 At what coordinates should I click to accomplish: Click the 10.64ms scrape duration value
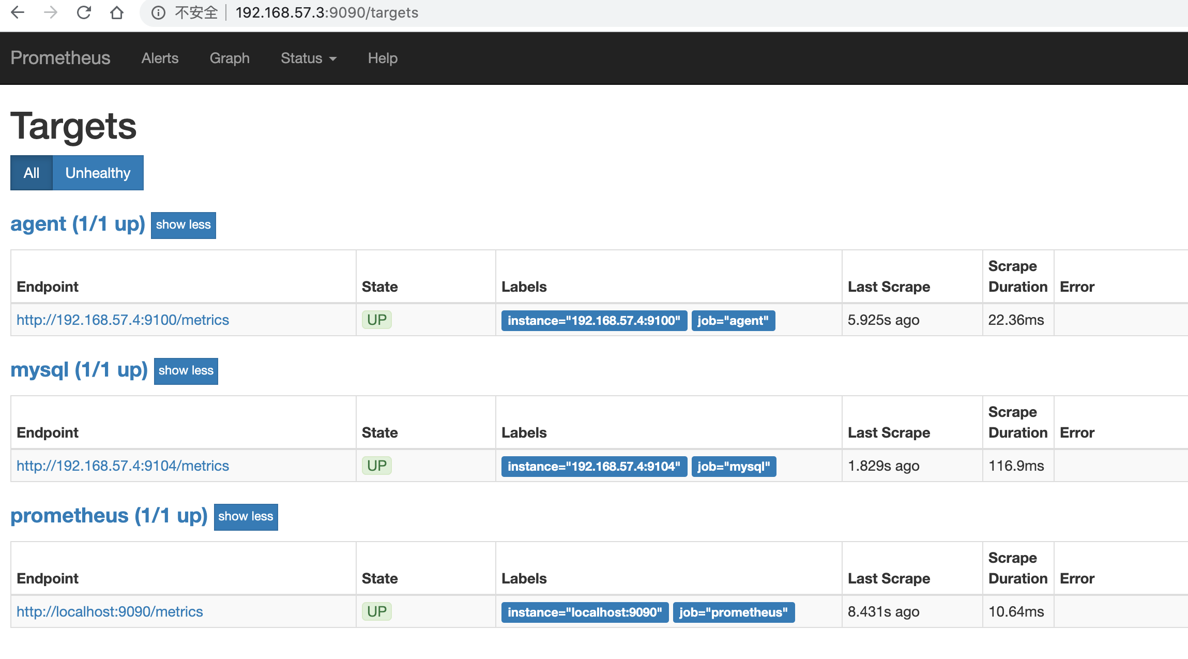pos(1016,612)
